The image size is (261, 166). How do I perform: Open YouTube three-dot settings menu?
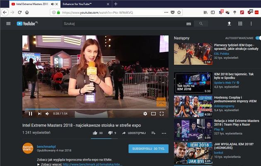(x=251, y=24)
